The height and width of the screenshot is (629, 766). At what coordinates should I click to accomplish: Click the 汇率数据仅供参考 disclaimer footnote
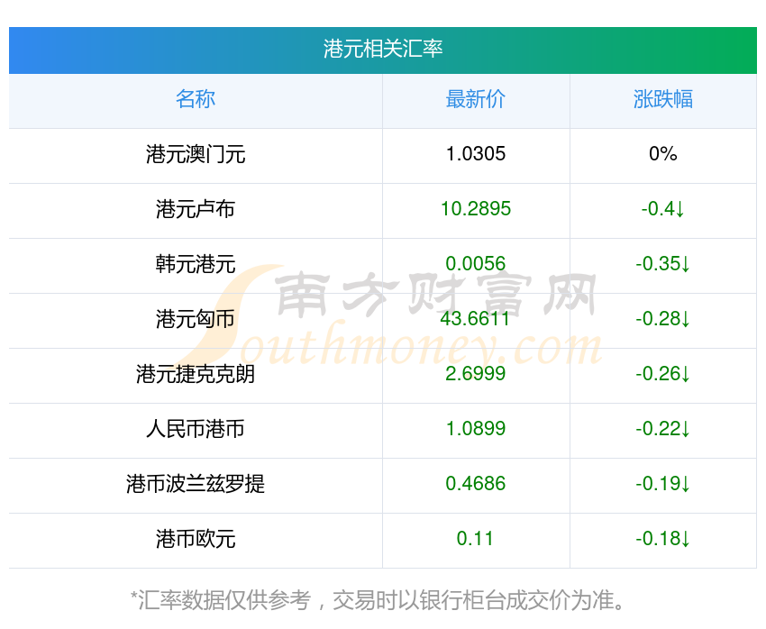coord(378,600)
